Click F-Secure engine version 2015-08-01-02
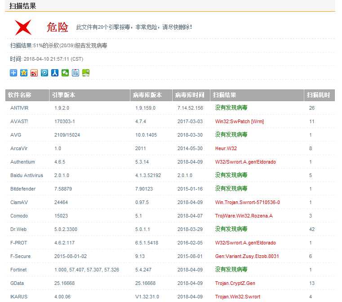Image resolution: width=342 pixels, height=302 pixels. click(x=71, y=257)
